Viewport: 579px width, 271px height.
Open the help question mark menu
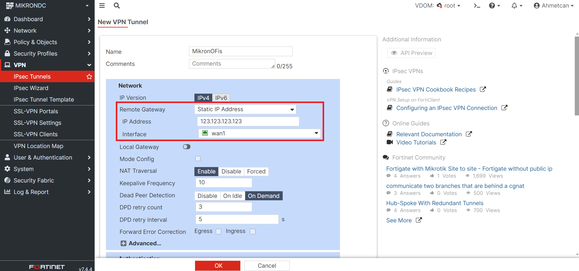coord(494,5)
